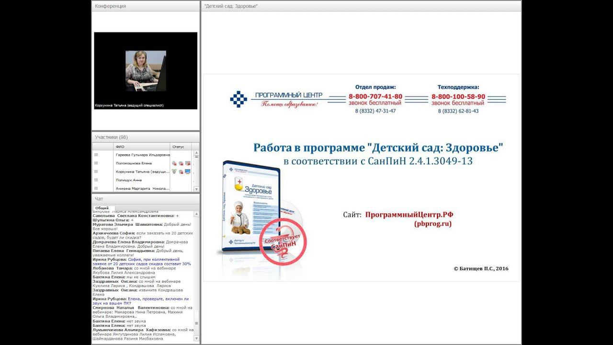Click the © Батищев П.С., 2016 copyright text
Image resolution: width=613 pixels, height=345 pixels.
481,269
